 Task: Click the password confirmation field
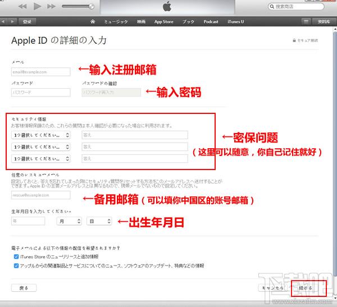coord(111,93)
